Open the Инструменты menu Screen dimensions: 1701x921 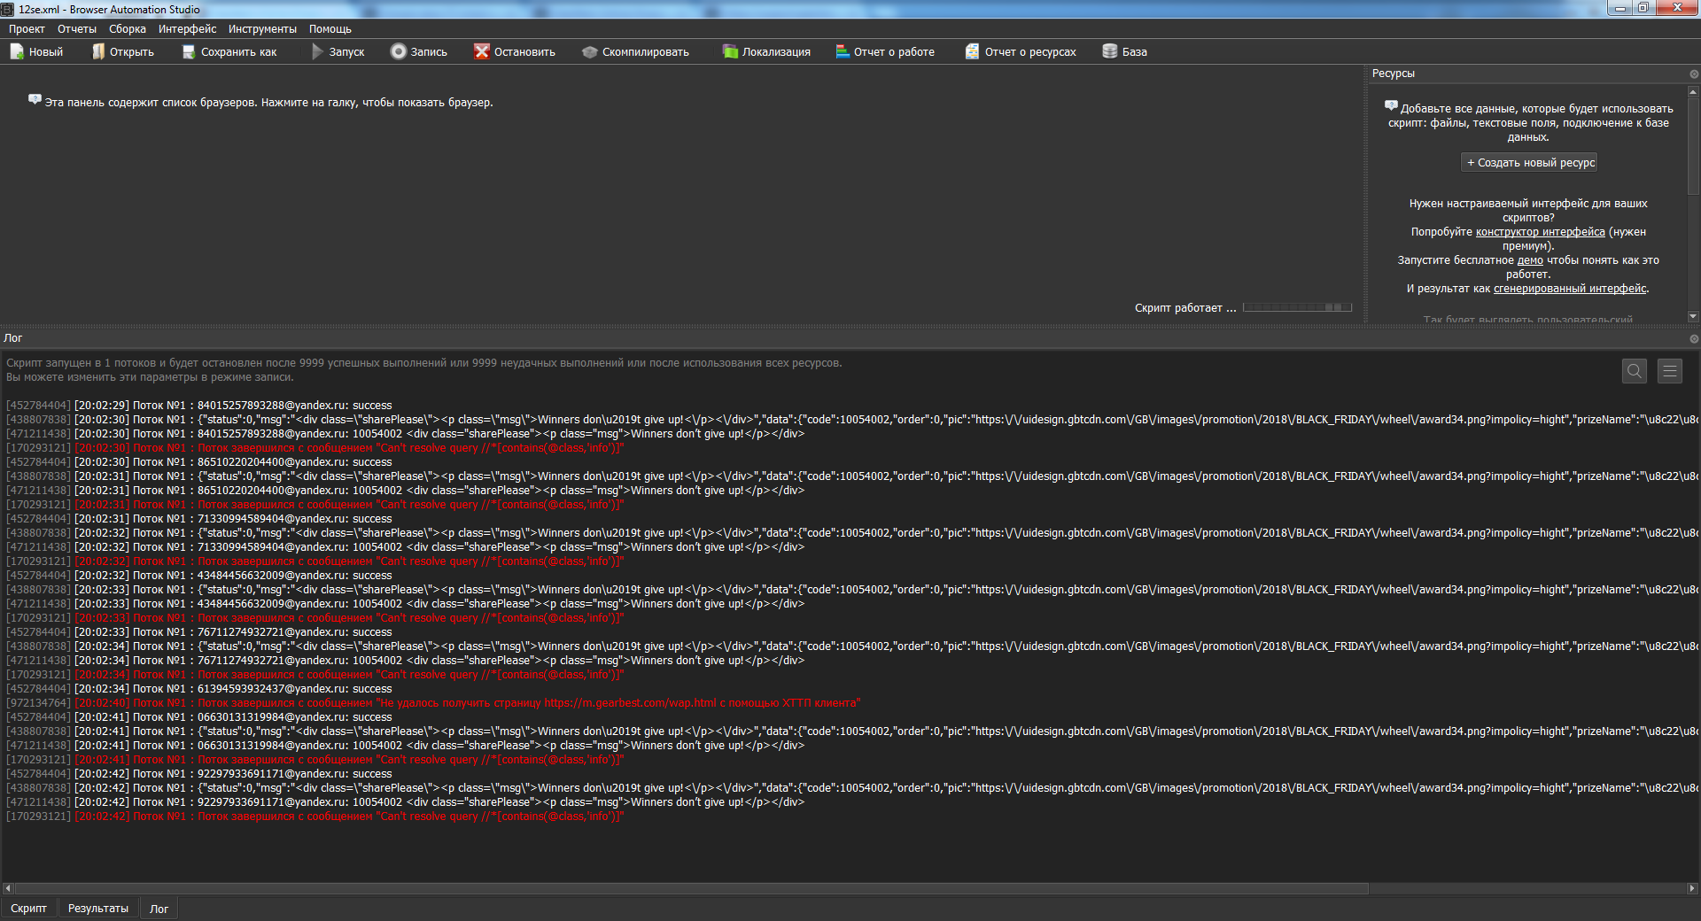pos(262,29)
